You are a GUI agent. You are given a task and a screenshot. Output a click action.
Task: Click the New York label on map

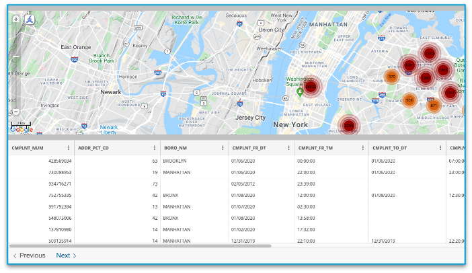(x=290, y=124)
